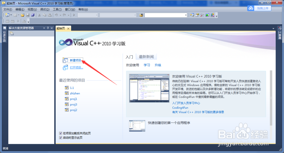Open the 视图(V) menu
The width and height of the screenshot is (284, 153).
click(32, 9)
